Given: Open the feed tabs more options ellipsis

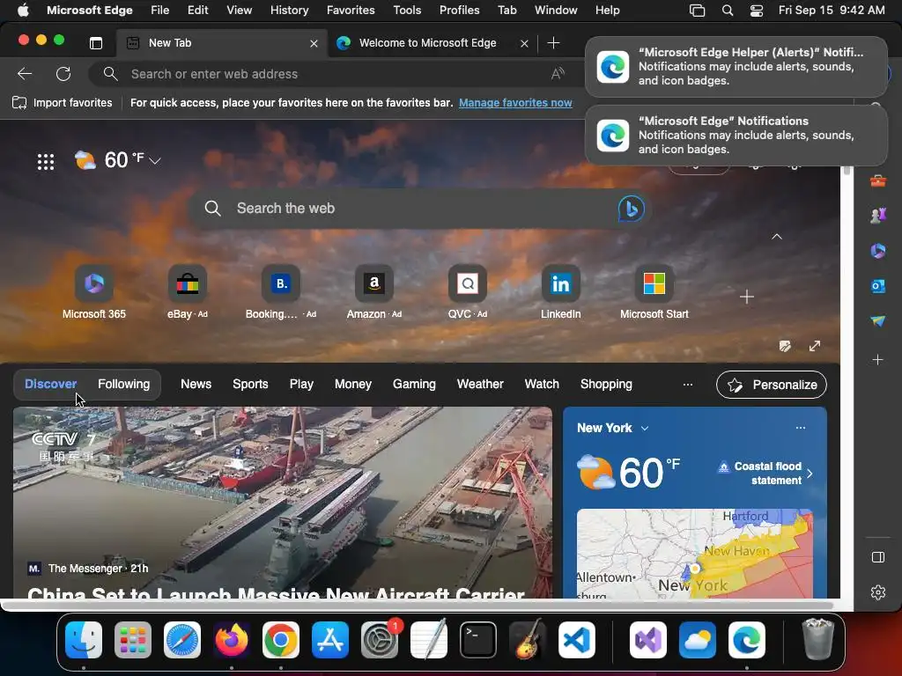Looking at the screenshot, I should (687, 385).
